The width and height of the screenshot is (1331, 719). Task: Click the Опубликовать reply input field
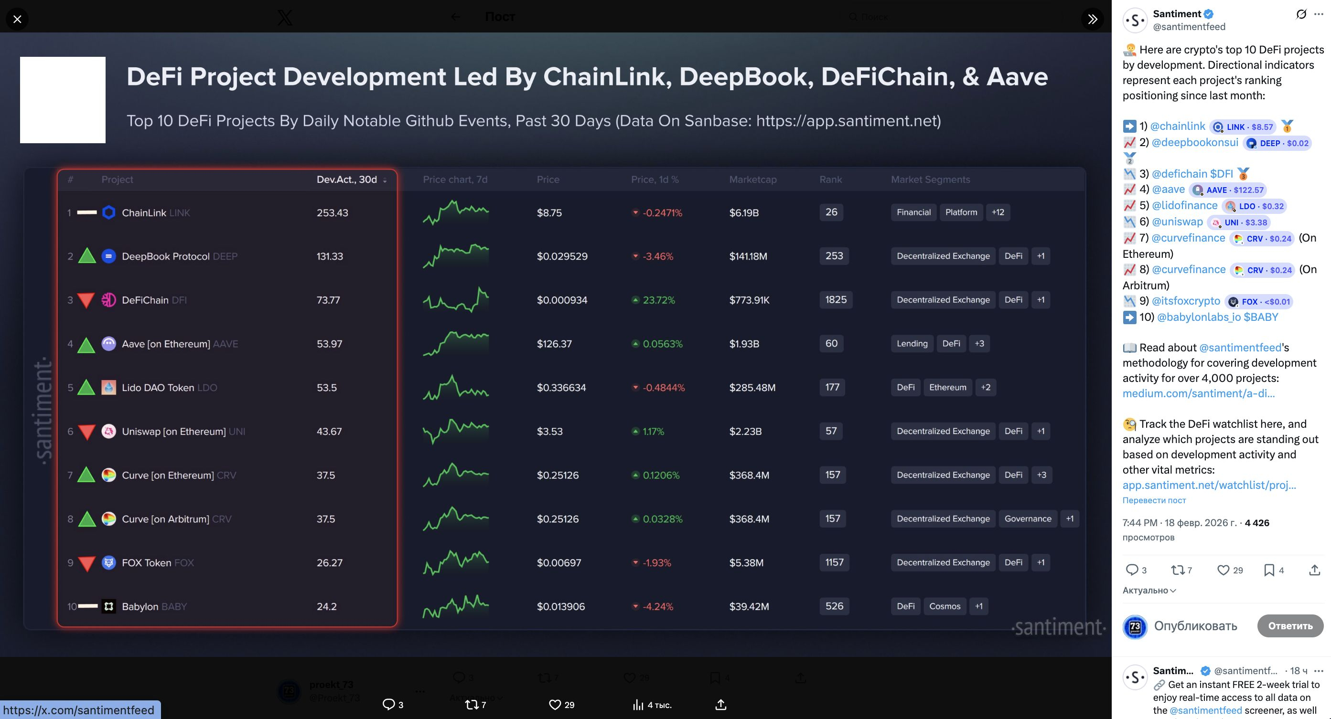pos(1195,626)
